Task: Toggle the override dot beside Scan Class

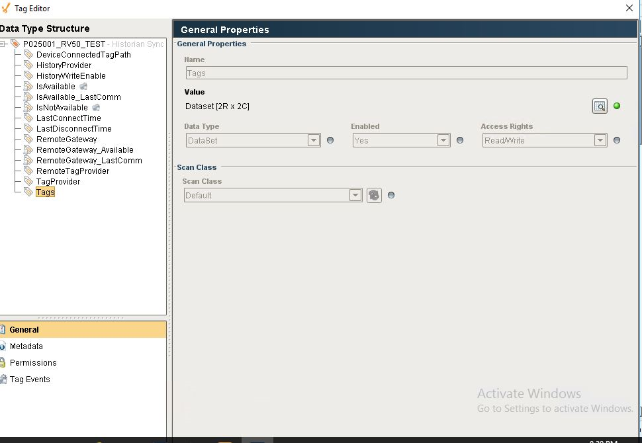Action: [391, 195]
